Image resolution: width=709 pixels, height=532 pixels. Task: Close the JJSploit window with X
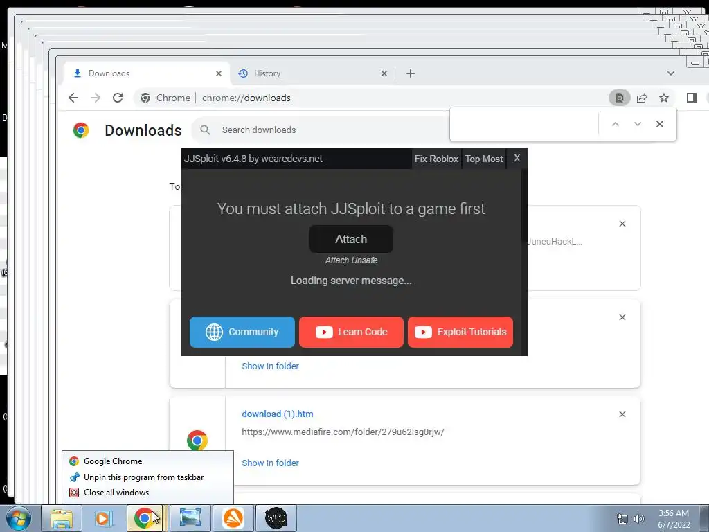(517, 159)
